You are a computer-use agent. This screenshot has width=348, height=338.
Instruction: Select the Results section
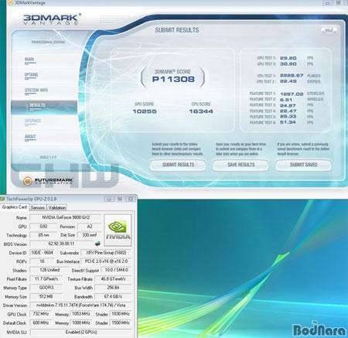point(44,108)
